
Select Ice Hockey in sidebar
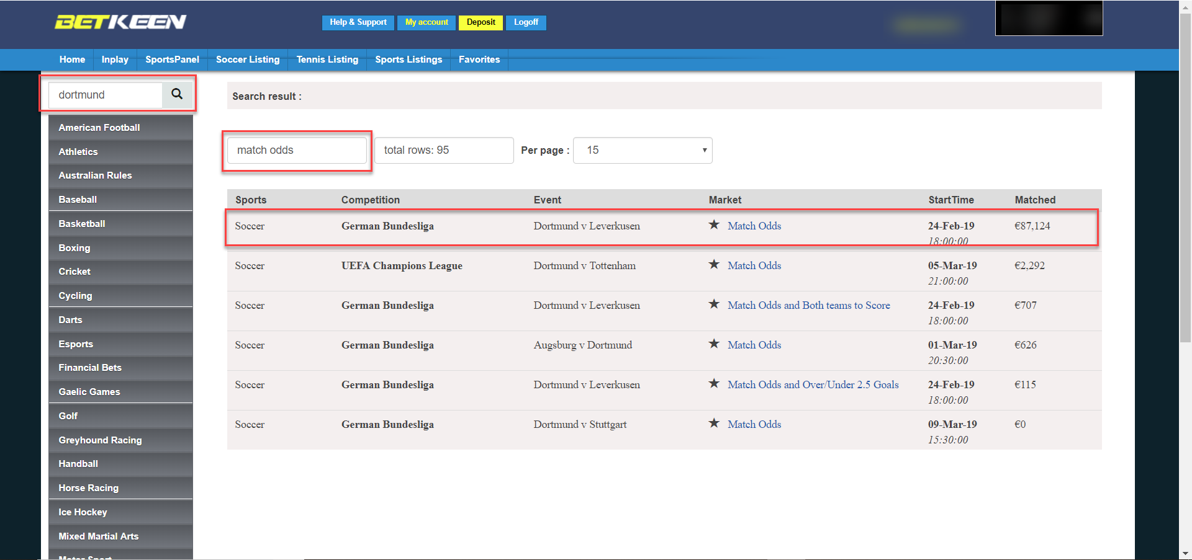120,512
